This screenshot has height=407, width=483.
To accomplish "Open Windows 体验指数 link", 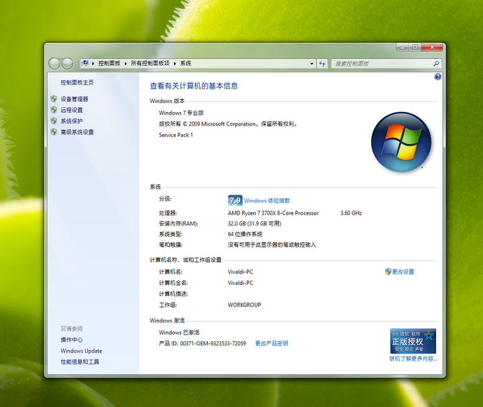I will pyautogui.click(x=267, y=200).
